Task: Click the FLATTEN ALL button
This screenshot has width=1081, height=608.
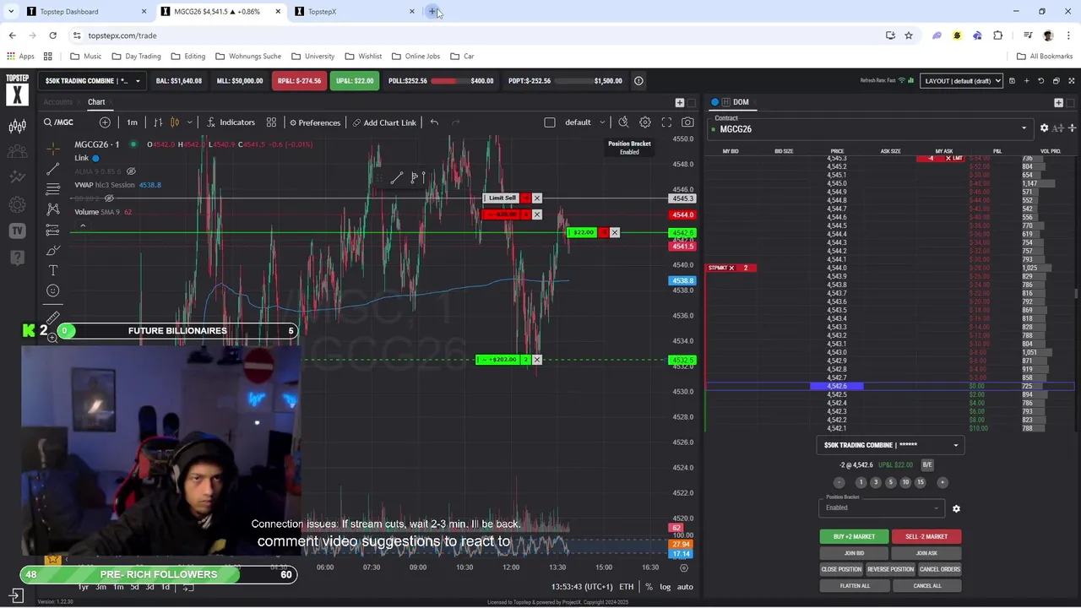Action: (x=854, y=585)
